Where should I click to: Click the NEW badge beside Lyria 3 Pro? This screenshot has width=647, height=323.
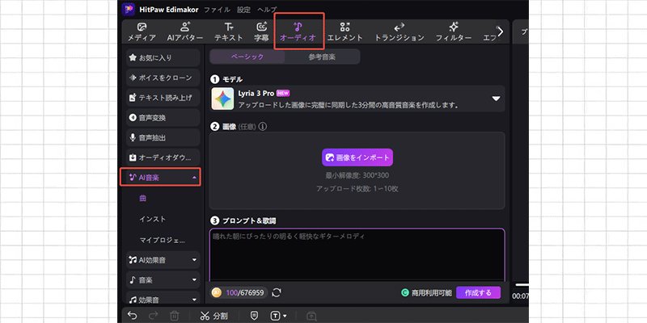[x=283, y=93]
